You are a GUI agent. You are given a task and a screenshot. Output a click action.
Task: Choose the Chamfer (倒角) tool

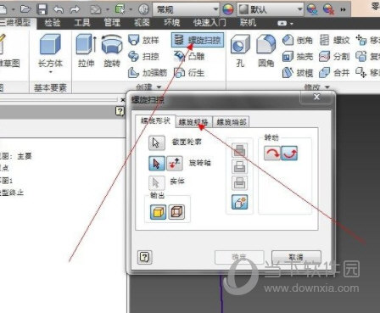298,40
